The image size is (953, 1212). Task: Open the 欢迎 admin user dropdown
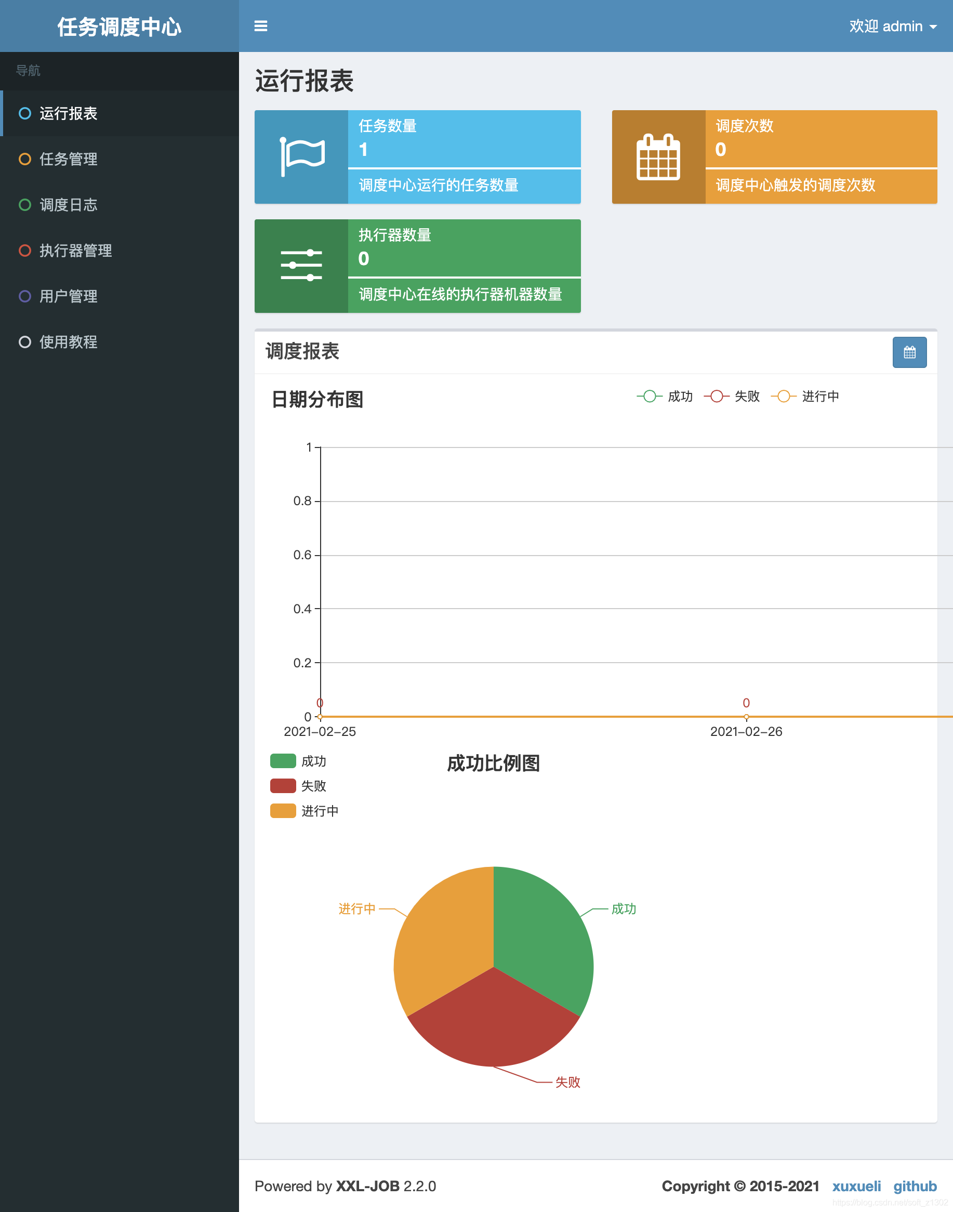pyautogui.click(x=893, y=26)
